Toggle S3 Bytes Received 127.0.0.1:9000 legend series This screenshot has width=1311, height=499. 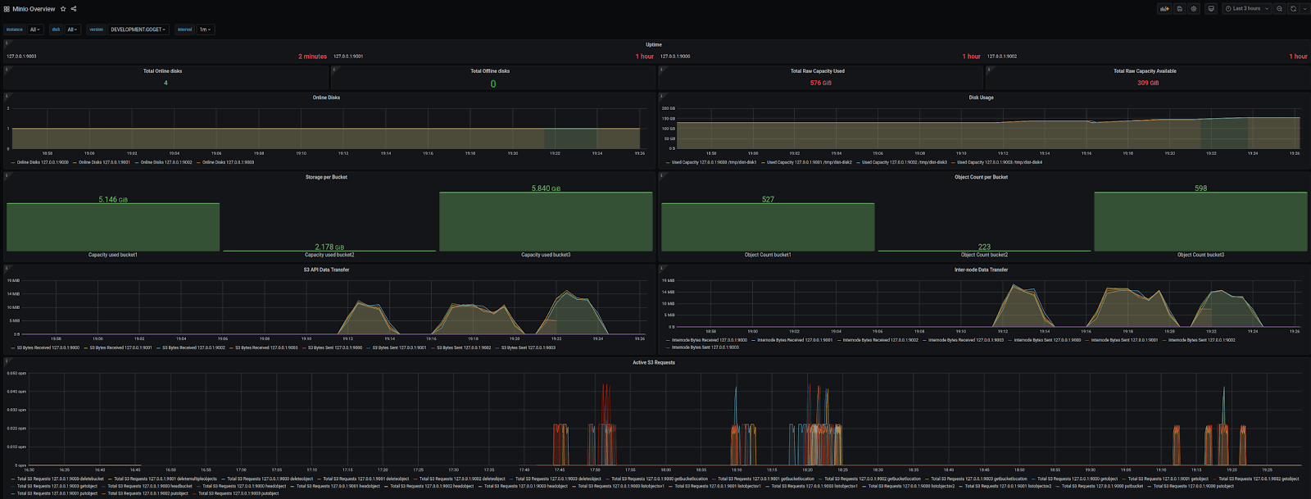(48, 347)
